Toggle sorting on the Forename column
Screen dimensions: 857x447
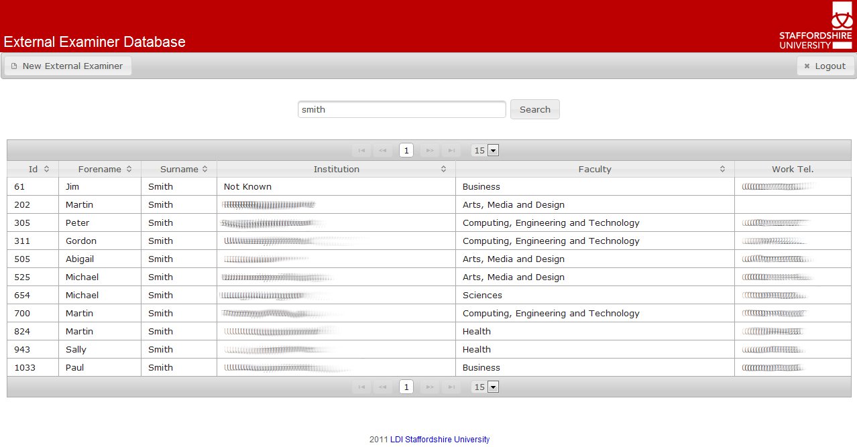pyautogui.click(x=99, y=169)
